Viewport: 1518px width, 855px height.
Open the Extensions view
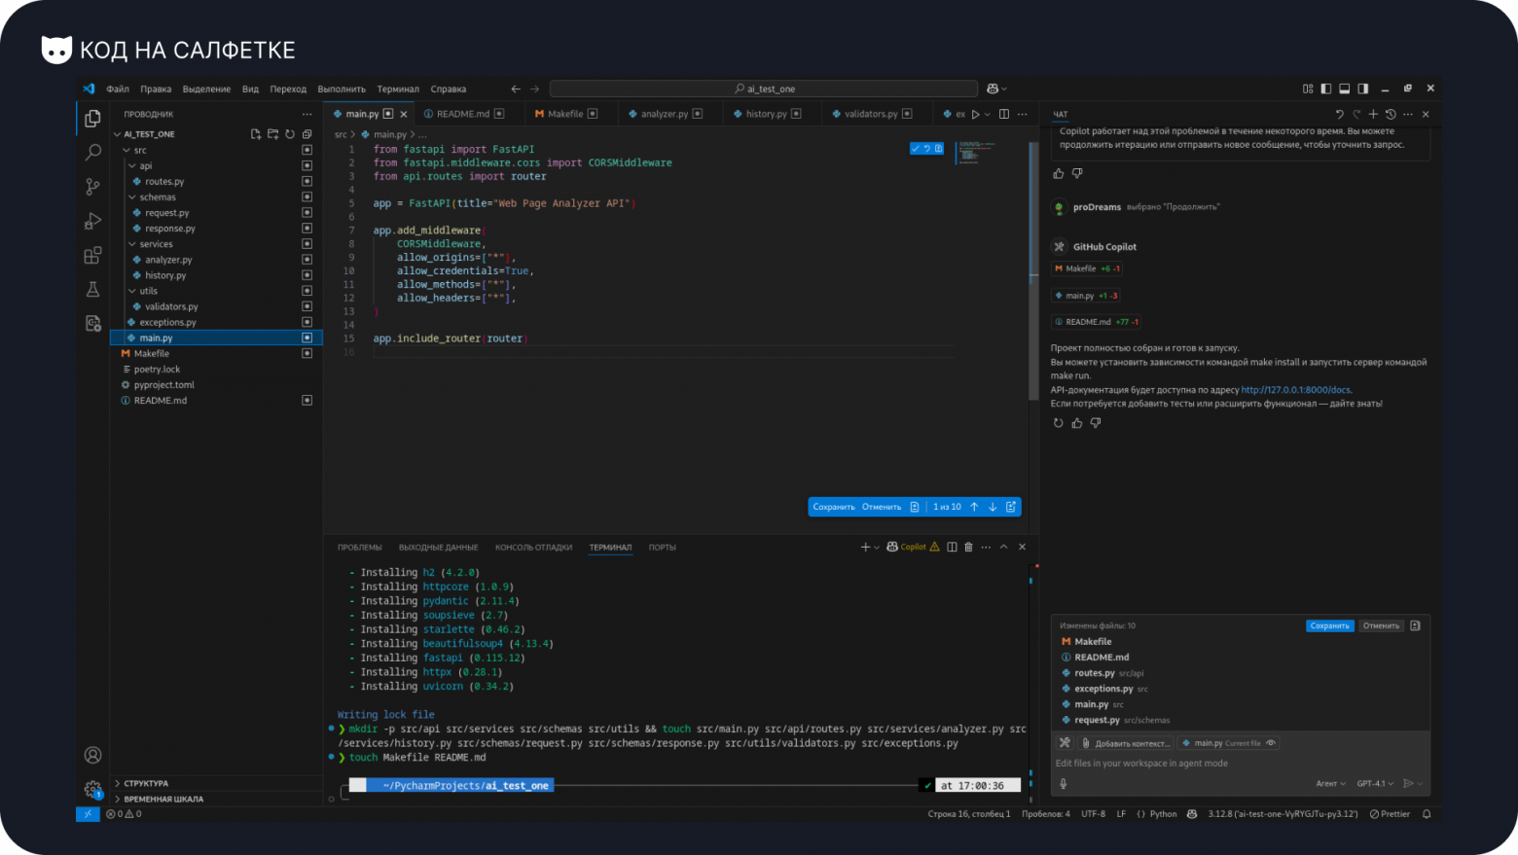(x=93, y=255)
